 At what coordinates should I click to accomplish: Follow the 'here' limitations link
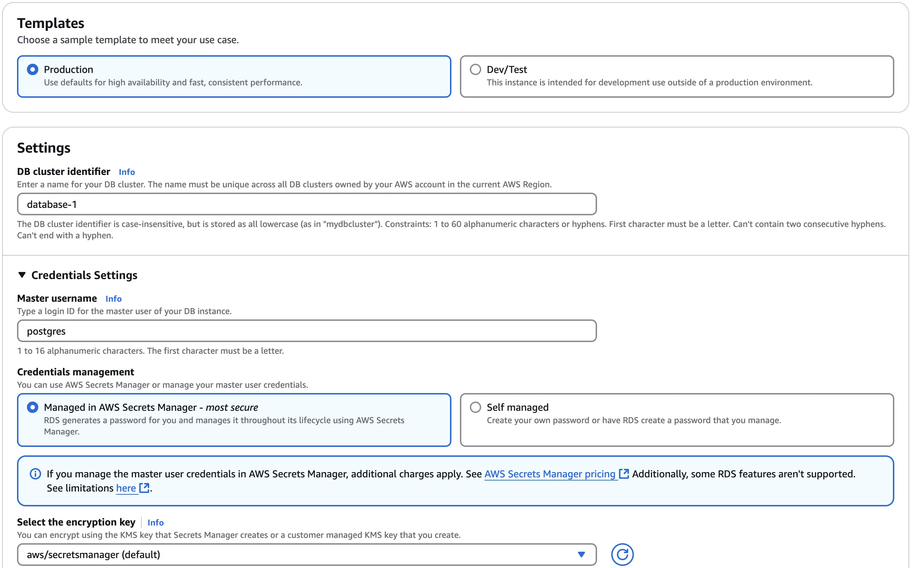pos(126,488)
